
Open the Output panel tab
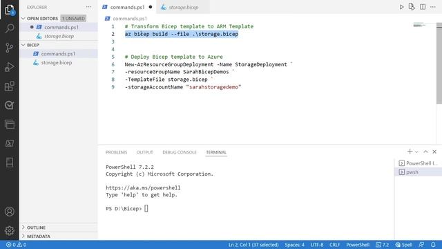pyautogui.click(x=144, y=152)
